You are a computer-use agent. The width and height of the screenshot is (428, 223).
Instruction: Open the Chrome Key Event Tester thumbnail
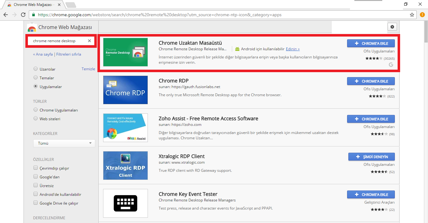point(125,203)
